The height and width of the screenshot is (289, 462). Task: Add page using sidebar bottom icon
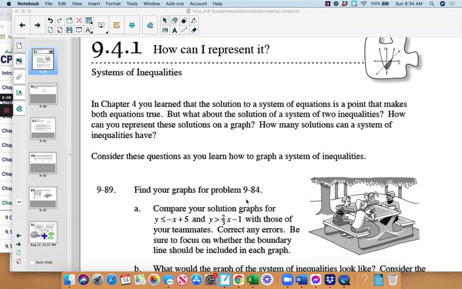pyautogui.click(x=18, y=253)
